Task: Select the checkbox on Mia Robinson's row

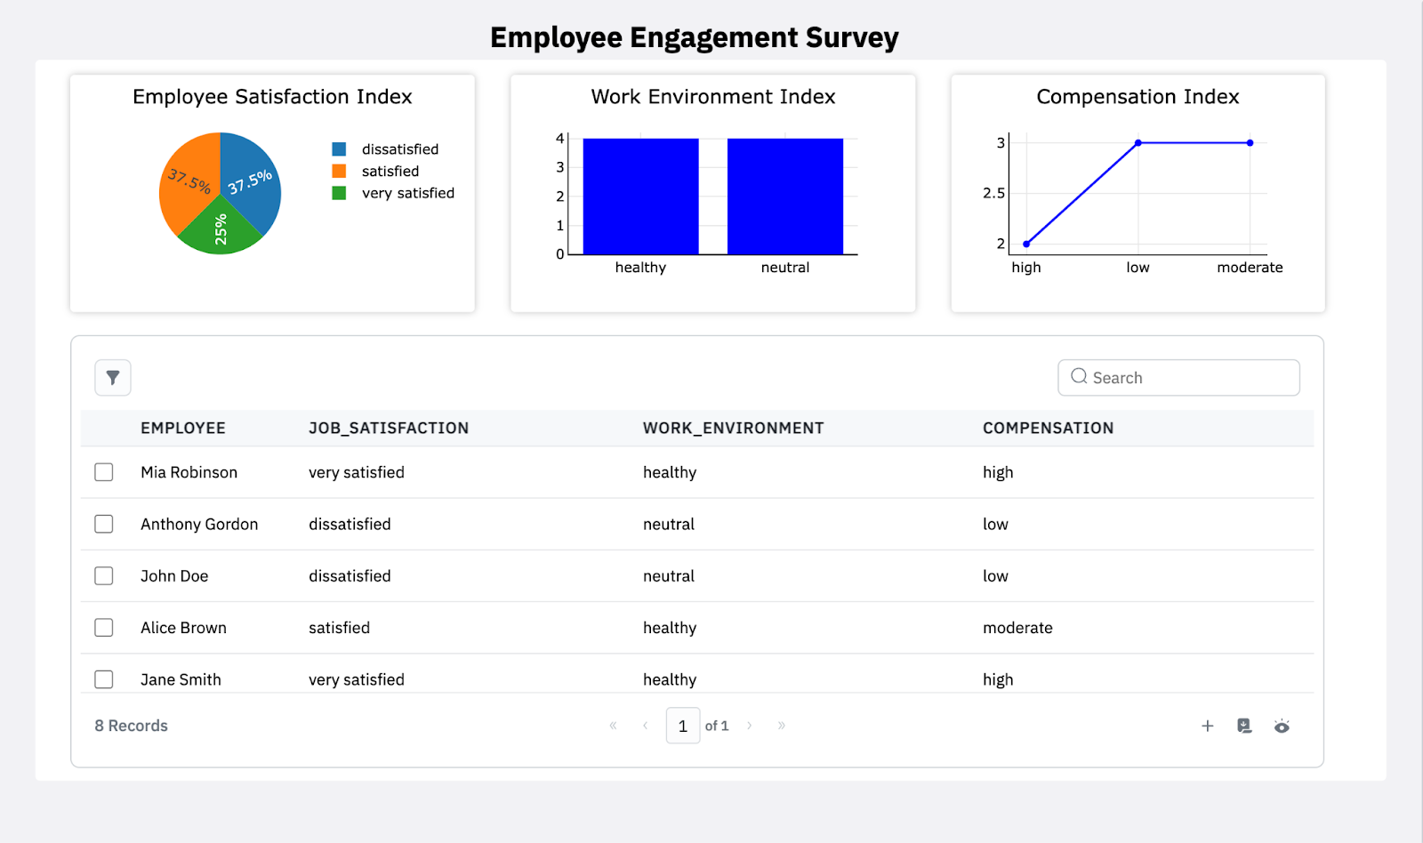Action: tap(103, 472)
